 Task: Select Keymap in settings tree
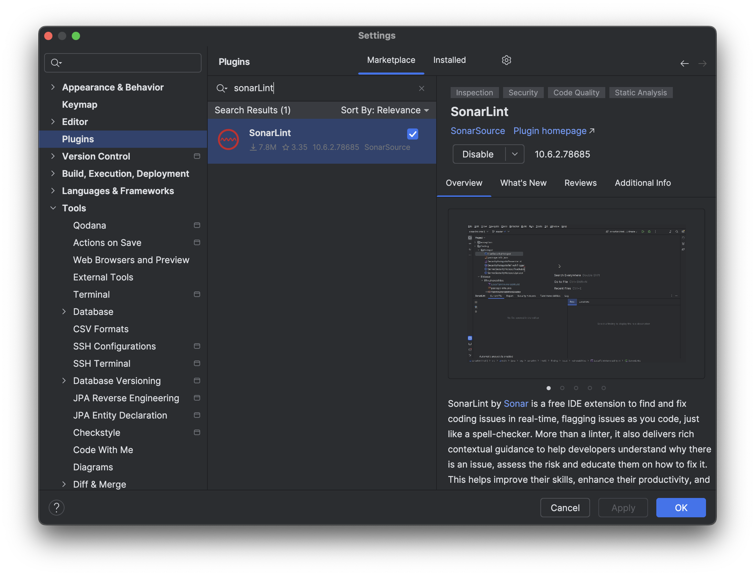tap(79, 104)
